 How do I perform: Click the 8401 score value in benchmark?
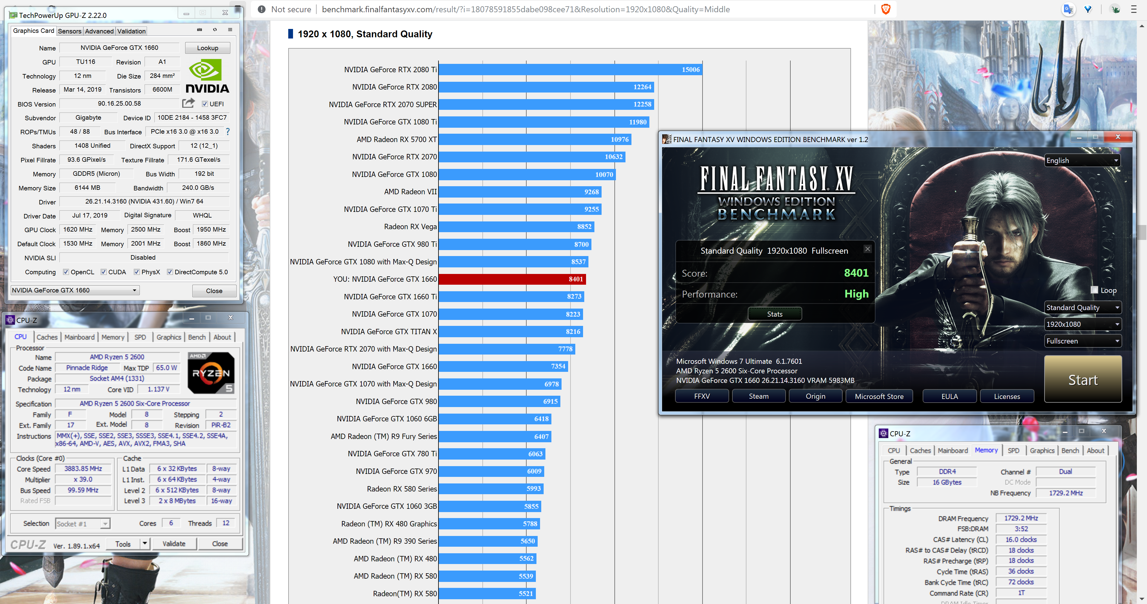point(856,273)
